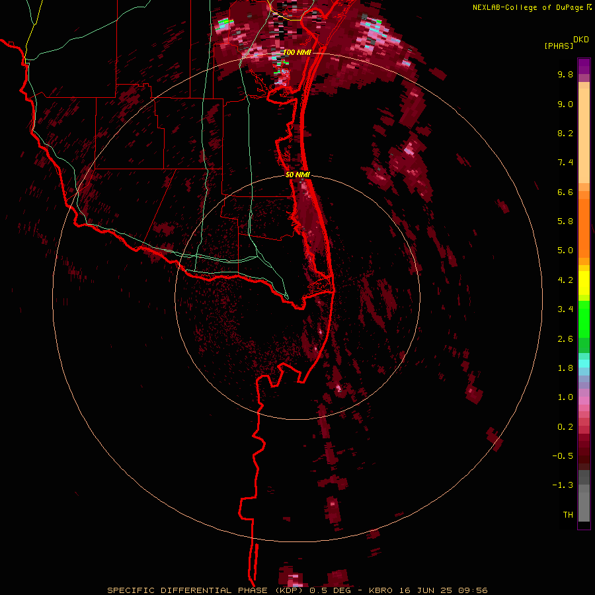Screen dimensions: 595x595
Task: Click the cyan band of the color bar
Action: coord(584,364)
